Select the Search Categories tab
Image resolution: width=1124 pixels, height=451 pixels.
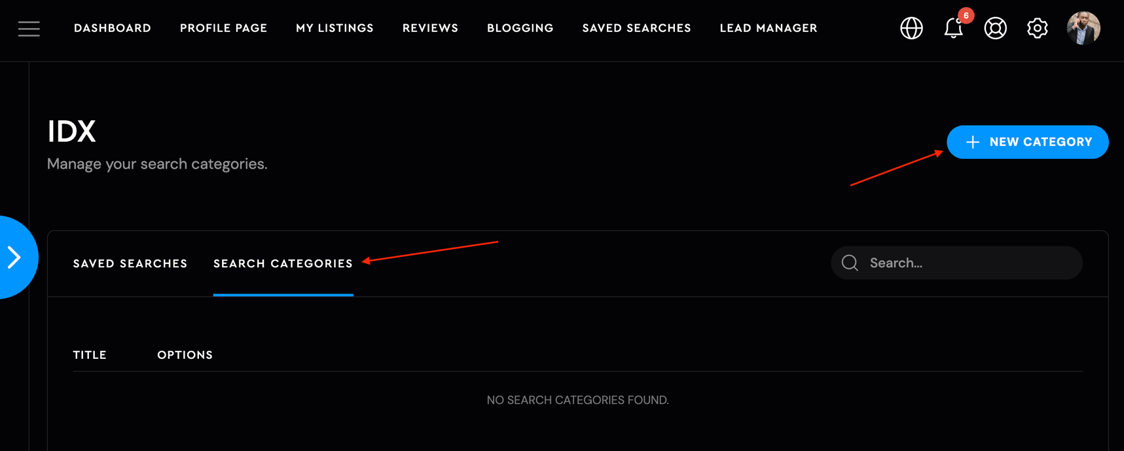pos(283,263)
